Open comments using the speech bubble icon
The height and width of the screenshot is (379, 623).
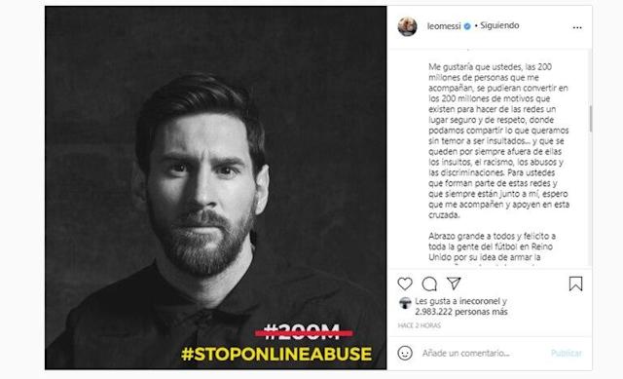[429, 284]
